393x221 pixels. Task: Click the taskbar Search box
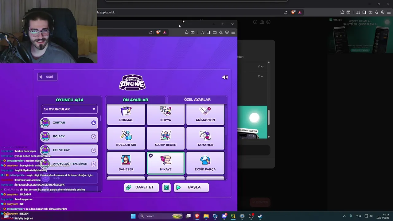(161, 216)
